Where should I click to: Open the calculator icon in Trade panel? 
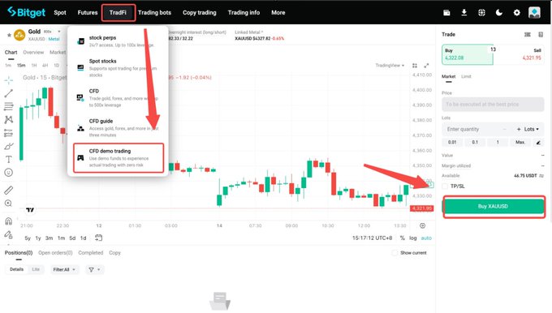tap(541, 35)
